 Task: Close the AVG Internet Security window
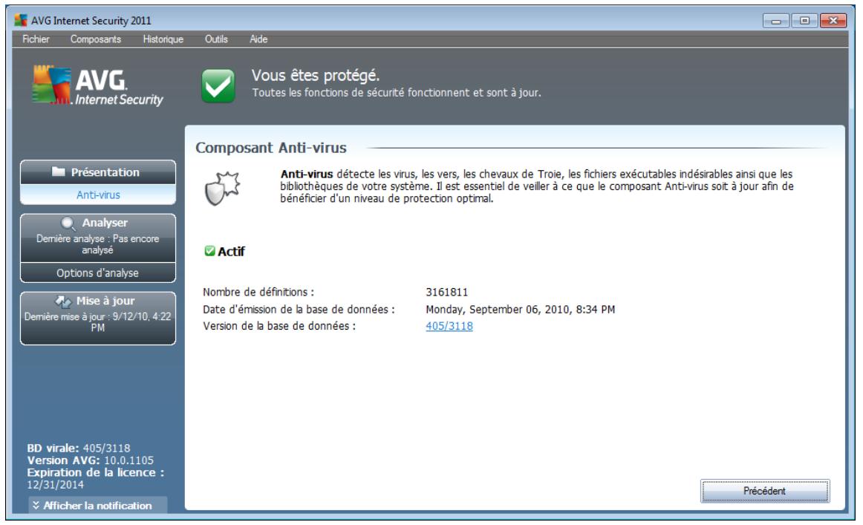point(833,21)
